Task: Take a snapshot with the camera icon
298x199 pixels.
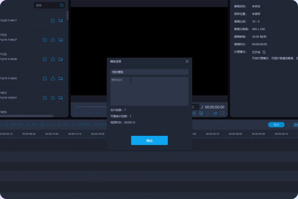Action: [x=208, y=113]
